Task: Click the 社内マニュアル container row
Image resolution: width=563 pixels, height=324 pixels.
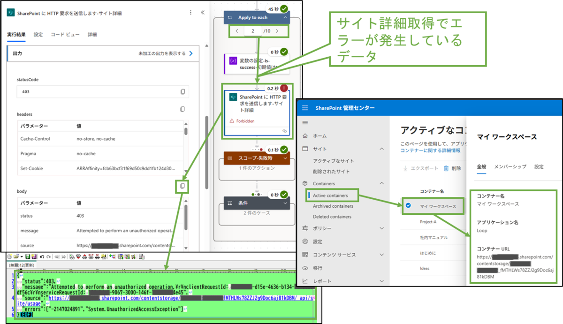Action: 434,237
